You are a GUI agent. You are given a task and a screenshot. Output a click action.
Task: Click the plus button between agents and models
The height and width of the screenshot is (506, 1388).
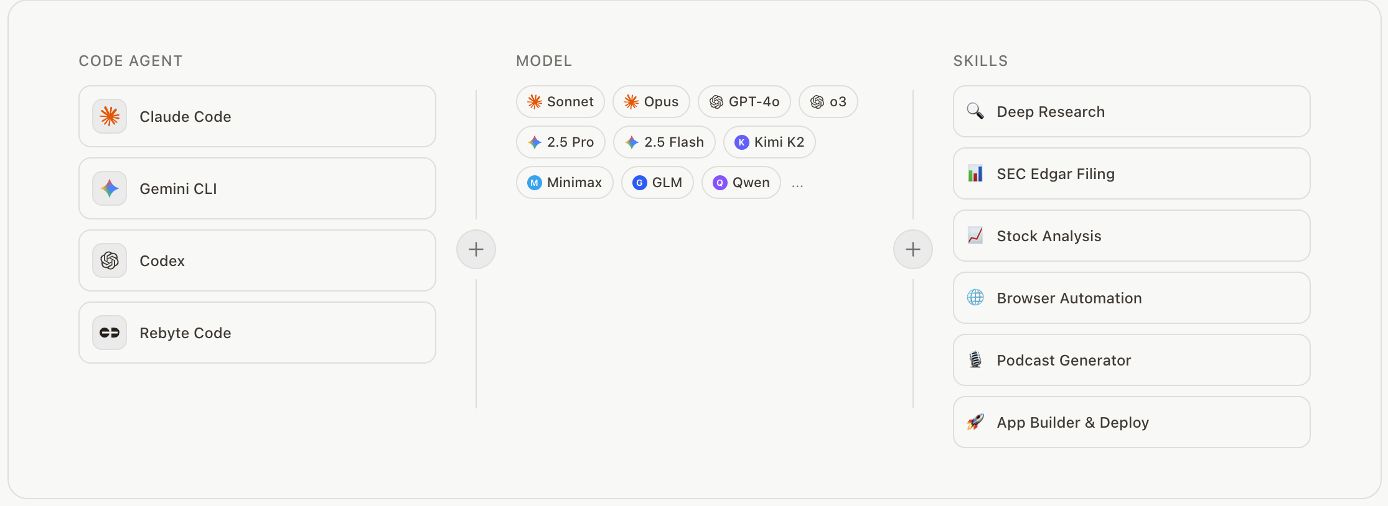click(476, 249)
